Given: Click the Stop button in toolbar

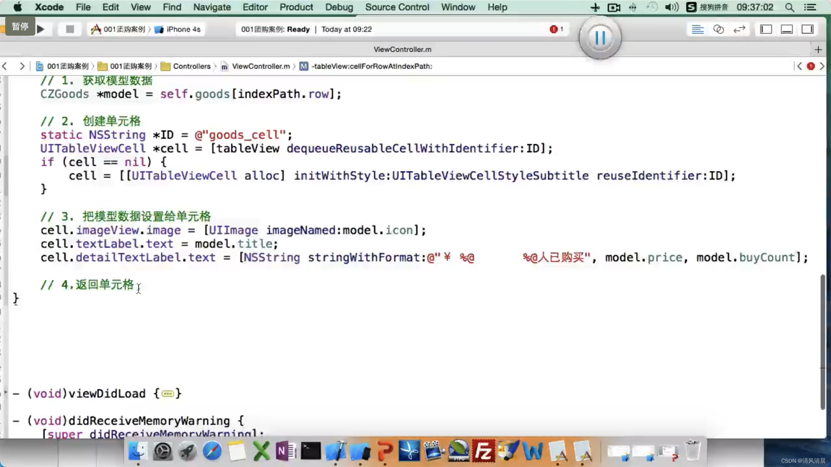Looking at the screenshot, I should [x=69, y=29].
